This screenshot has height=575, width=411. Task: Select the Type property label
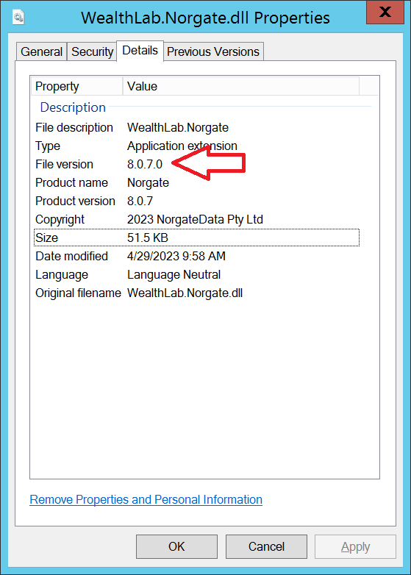coord(48,146)
